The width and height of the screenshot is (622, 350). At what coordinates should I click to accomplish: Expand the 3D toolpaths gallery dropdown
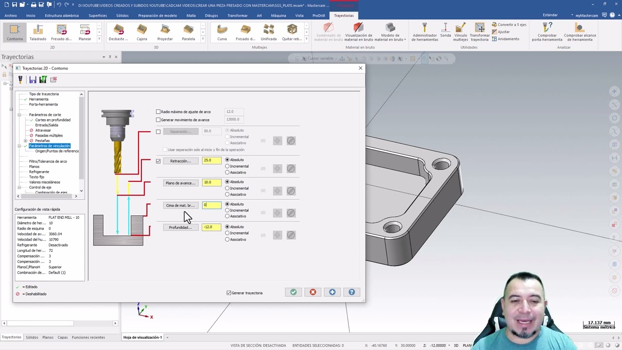pos(203,39)
